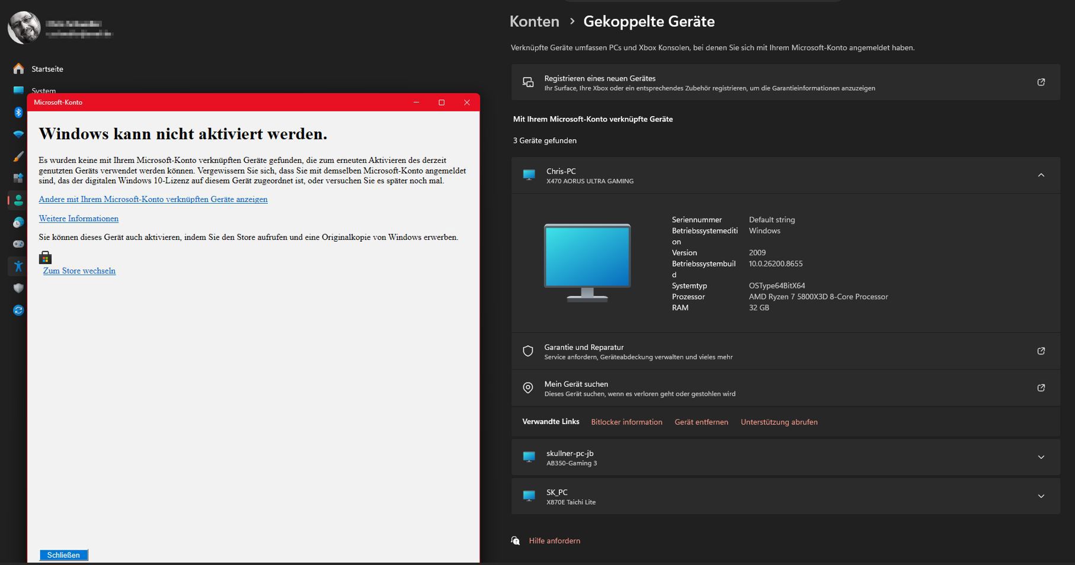Click the 32 GB RAM value
The height and width of the screenshot is (565, 1075).
pyautogui.click(x=759, y=307)
